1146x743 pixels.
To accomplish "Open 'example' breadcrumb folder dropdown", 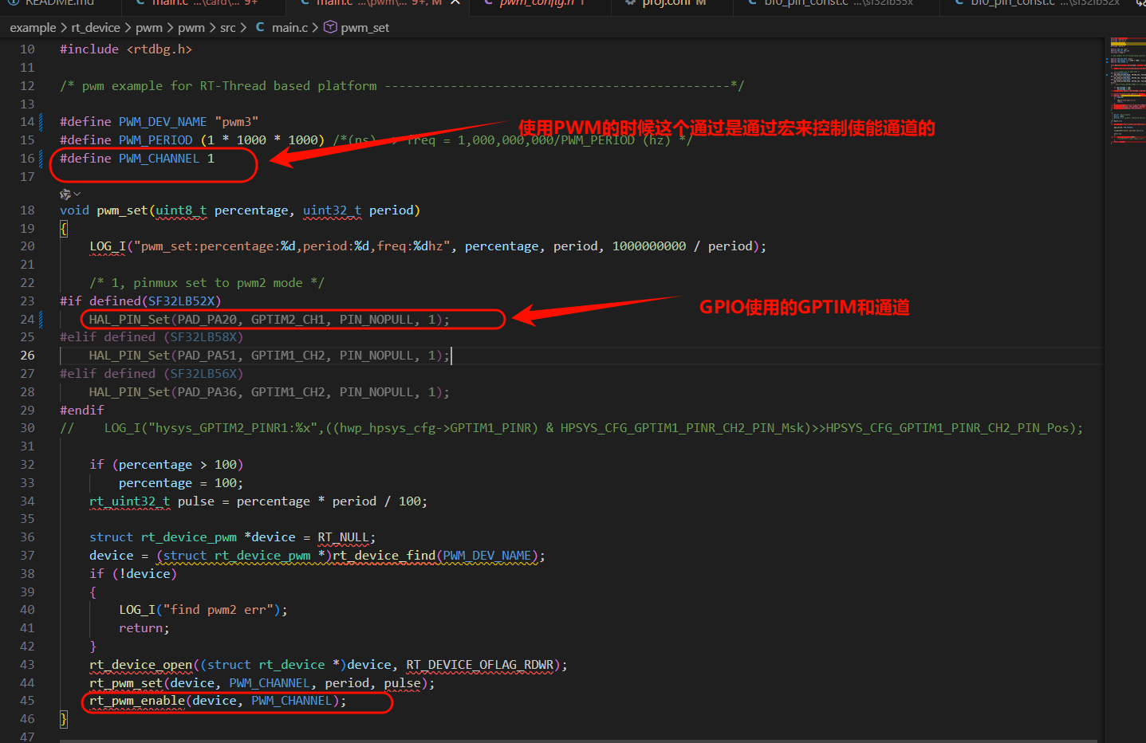I will tap(33, 27).
